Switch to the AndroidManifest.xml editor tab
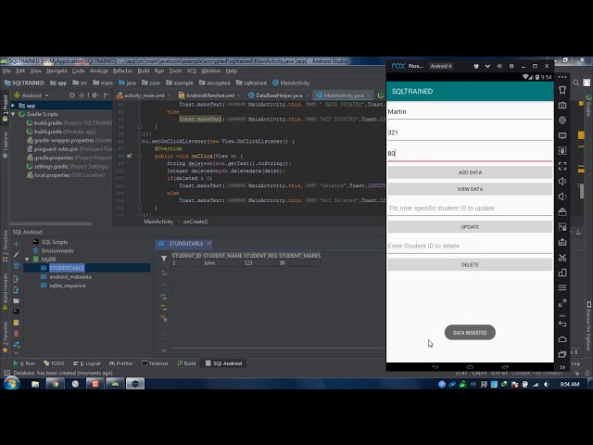 click(x=209, y=95)
